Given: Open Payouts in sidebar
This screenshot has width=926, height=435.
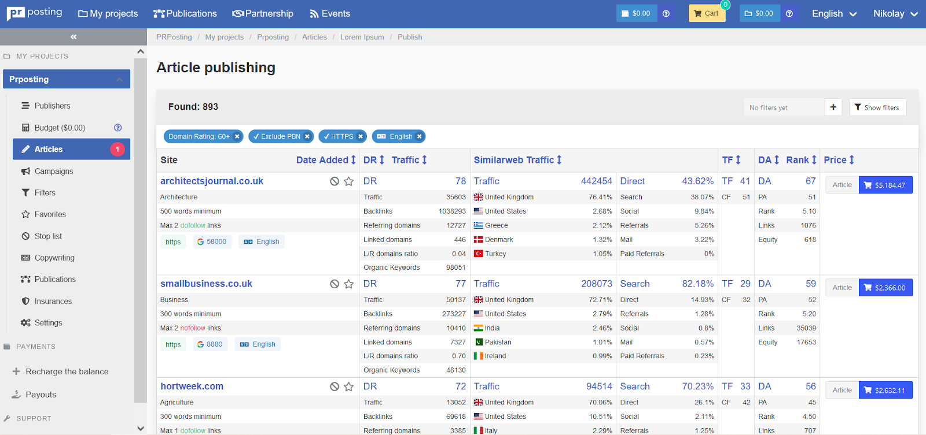Looking at the screenshot, I should click(x=41, y=395).
